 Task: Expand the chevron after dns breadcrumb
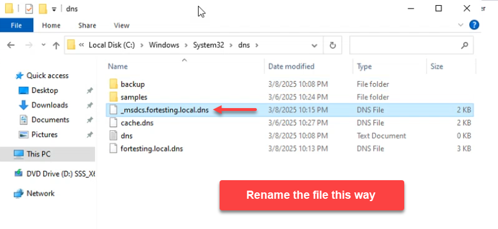point(257,45)
